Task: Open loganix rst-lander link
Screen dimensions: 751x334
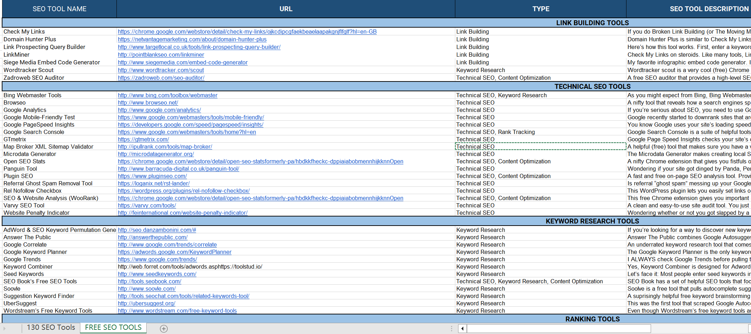Action: 154,183
